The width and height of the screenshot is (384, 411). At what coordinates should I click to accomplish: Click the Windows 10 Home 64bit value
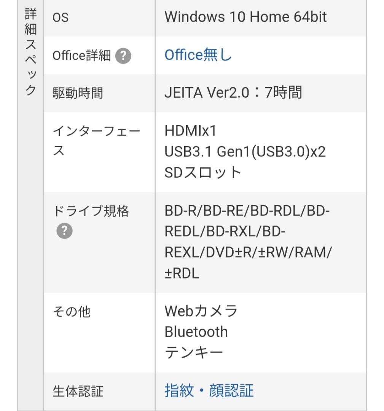(x=245, y=17)
